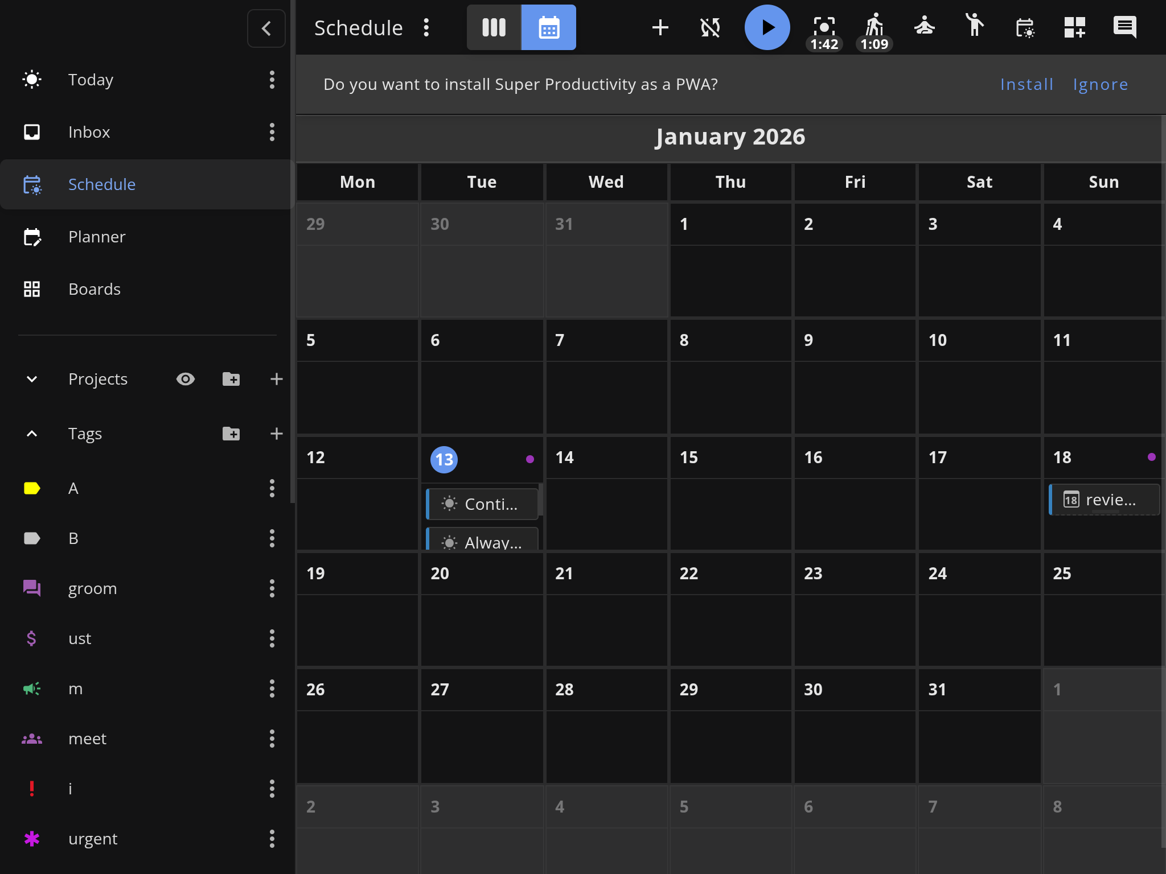Switch to the column timeline view
Image resolution: width=1166 pixels, height=874 pixels.
tap(493, 27)
